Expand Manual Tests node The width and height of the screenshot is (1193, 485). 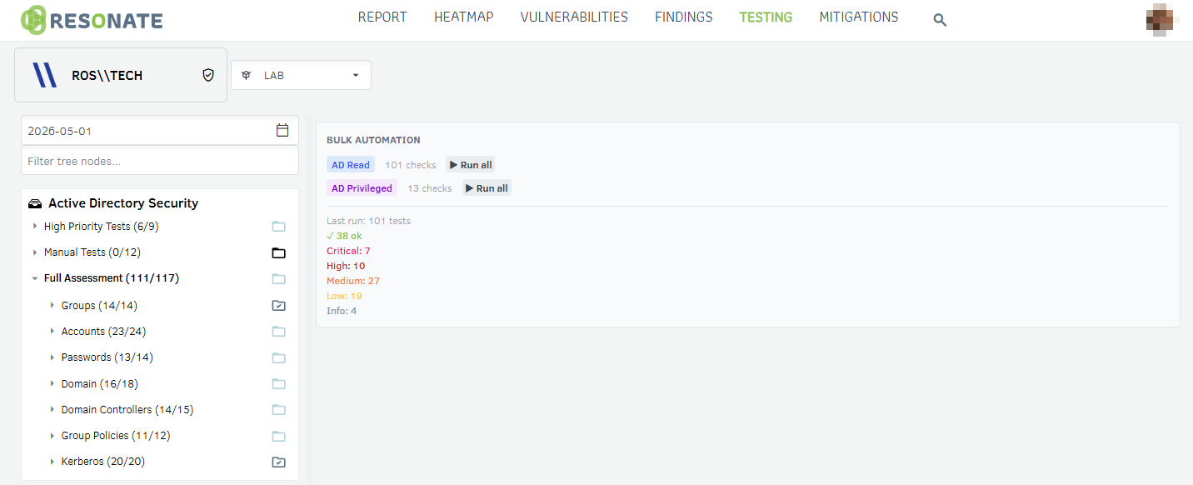pos(35,252)
